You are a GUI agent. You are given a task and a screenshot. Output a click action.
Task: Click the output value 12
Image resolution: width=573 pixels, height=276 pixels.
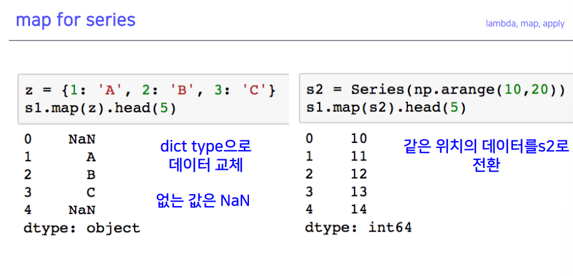(x=358, y=174)
